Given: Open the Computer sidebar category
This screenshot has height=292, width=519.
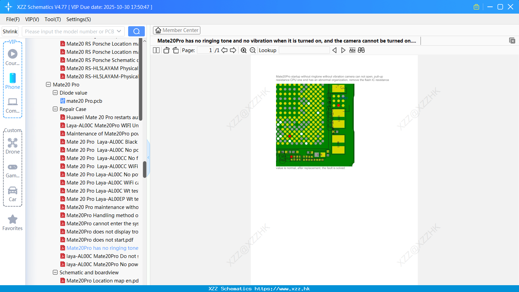Looking at the screenshot, I should [13, 106].
